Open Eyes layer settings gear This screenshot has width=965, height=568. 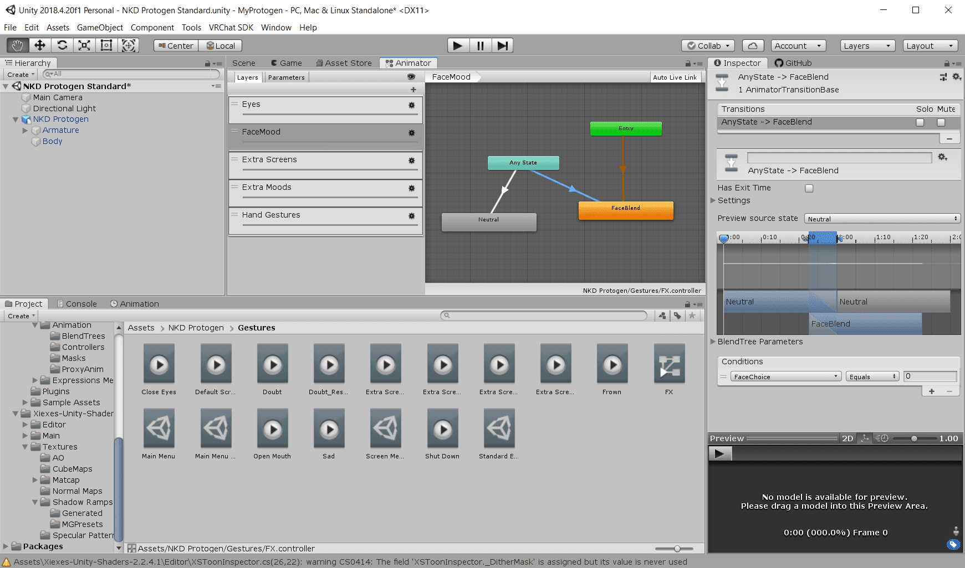(x=411, y=105)
